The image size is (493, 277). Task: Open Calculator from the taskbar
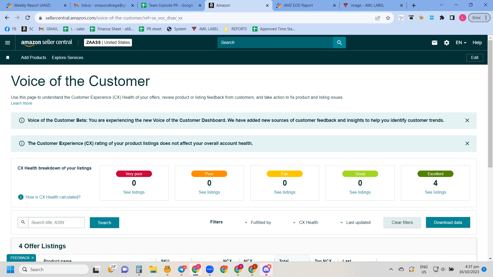pyautogui.click(x=139, y=269)
